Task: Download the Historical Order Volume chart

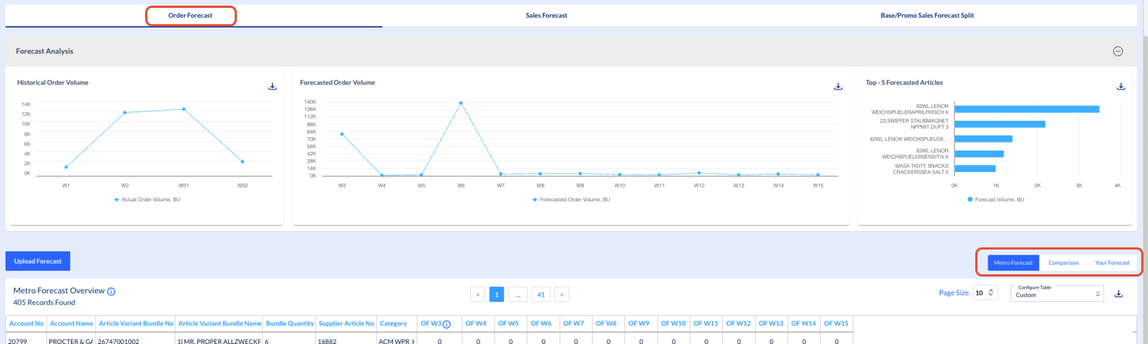Action: tap(272, 87)
